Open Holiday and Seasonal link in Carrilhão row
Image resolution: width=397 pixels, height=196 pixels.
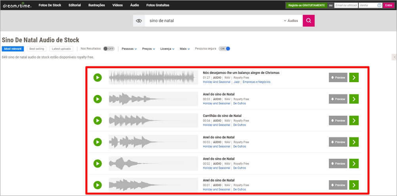(216, 125)
